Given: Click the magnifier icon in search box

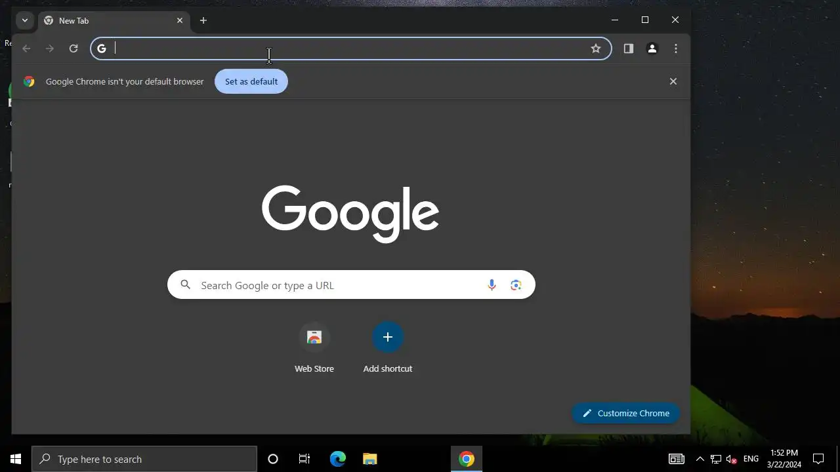Looking at the screenshot, I should (186, 285).
